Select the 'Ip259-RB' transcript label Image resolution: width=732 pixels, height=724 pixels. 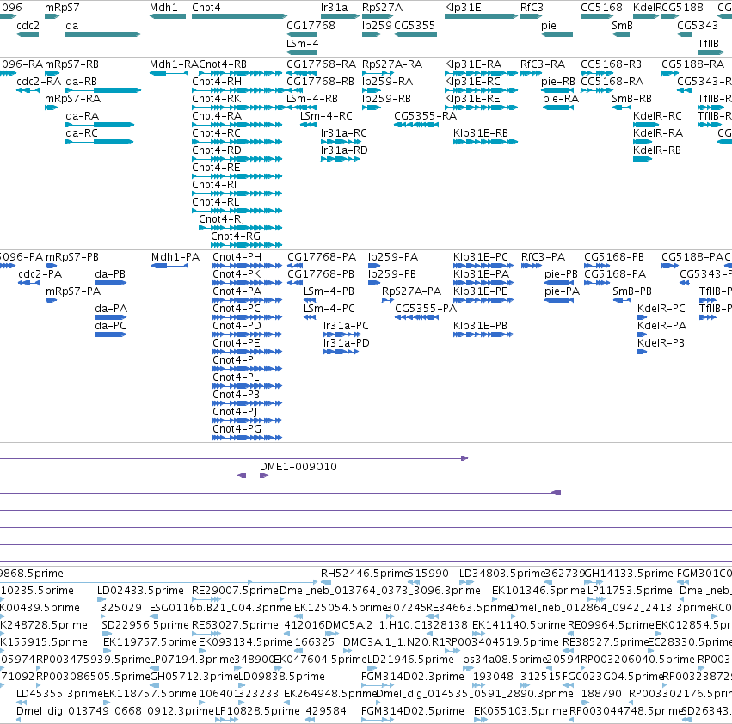[x=386, y=99]
